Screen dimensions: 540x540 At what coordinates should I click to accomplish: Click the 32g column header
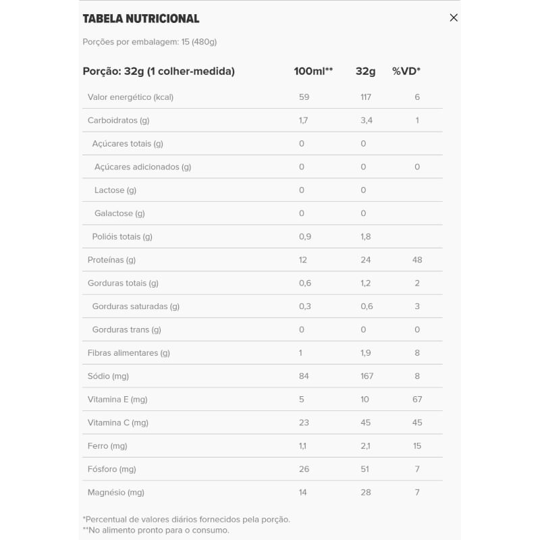[x=366, y=71]
